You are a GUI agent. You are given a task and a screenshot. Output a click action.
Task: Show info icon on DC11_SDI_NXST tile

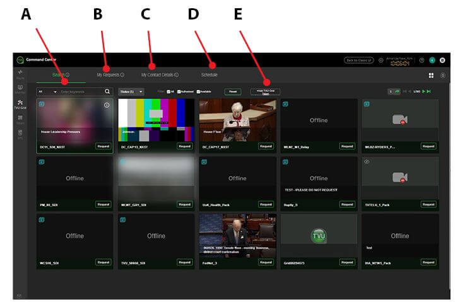pos(107,105)
